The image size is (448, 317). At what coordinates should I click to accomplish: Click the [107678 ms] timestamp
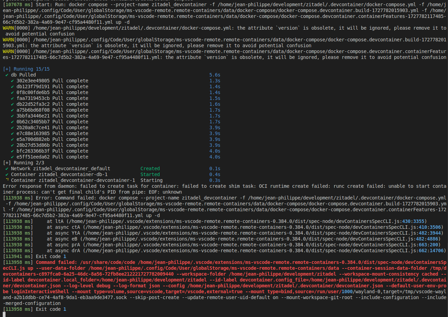(18, 4)
